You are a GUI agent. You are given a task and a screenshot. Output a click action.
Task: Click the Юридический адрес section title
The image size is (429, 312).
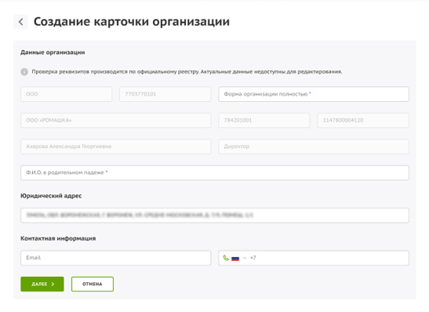51,196
